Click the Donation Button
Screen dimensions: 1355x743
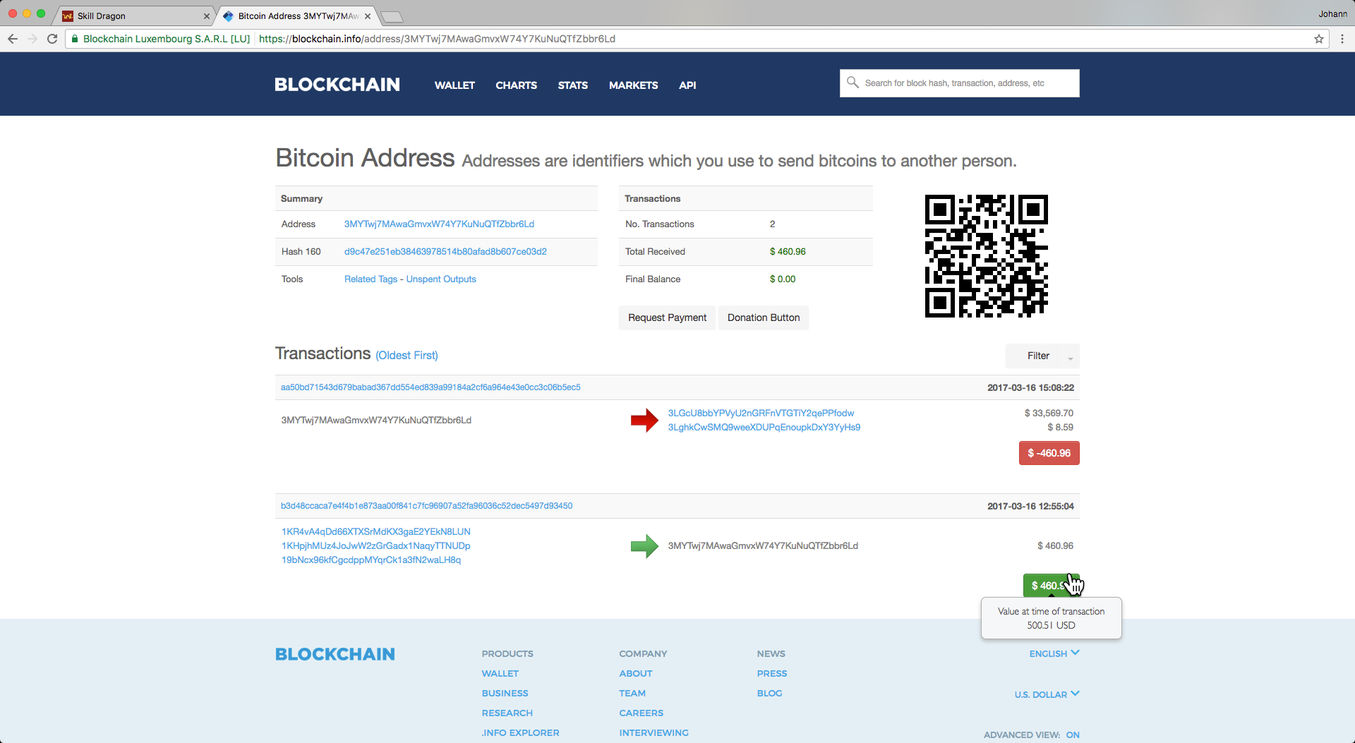click(x=764, y=318)
